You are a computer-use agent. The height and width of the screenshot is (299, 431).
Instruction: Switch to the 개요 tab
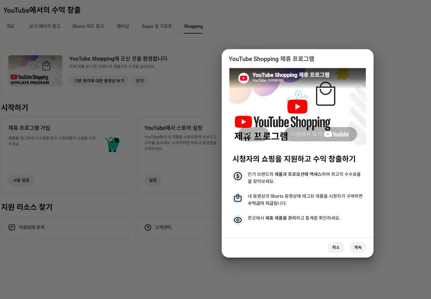pyautogui.click(x=10, y=26)
